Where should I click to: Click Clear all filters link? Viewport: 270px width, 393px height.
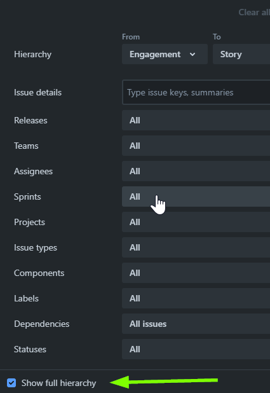tap(254, 12)
